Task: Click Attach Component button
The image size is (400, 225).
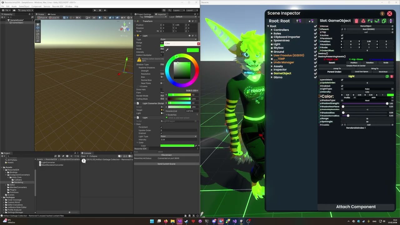Action: 356,207
